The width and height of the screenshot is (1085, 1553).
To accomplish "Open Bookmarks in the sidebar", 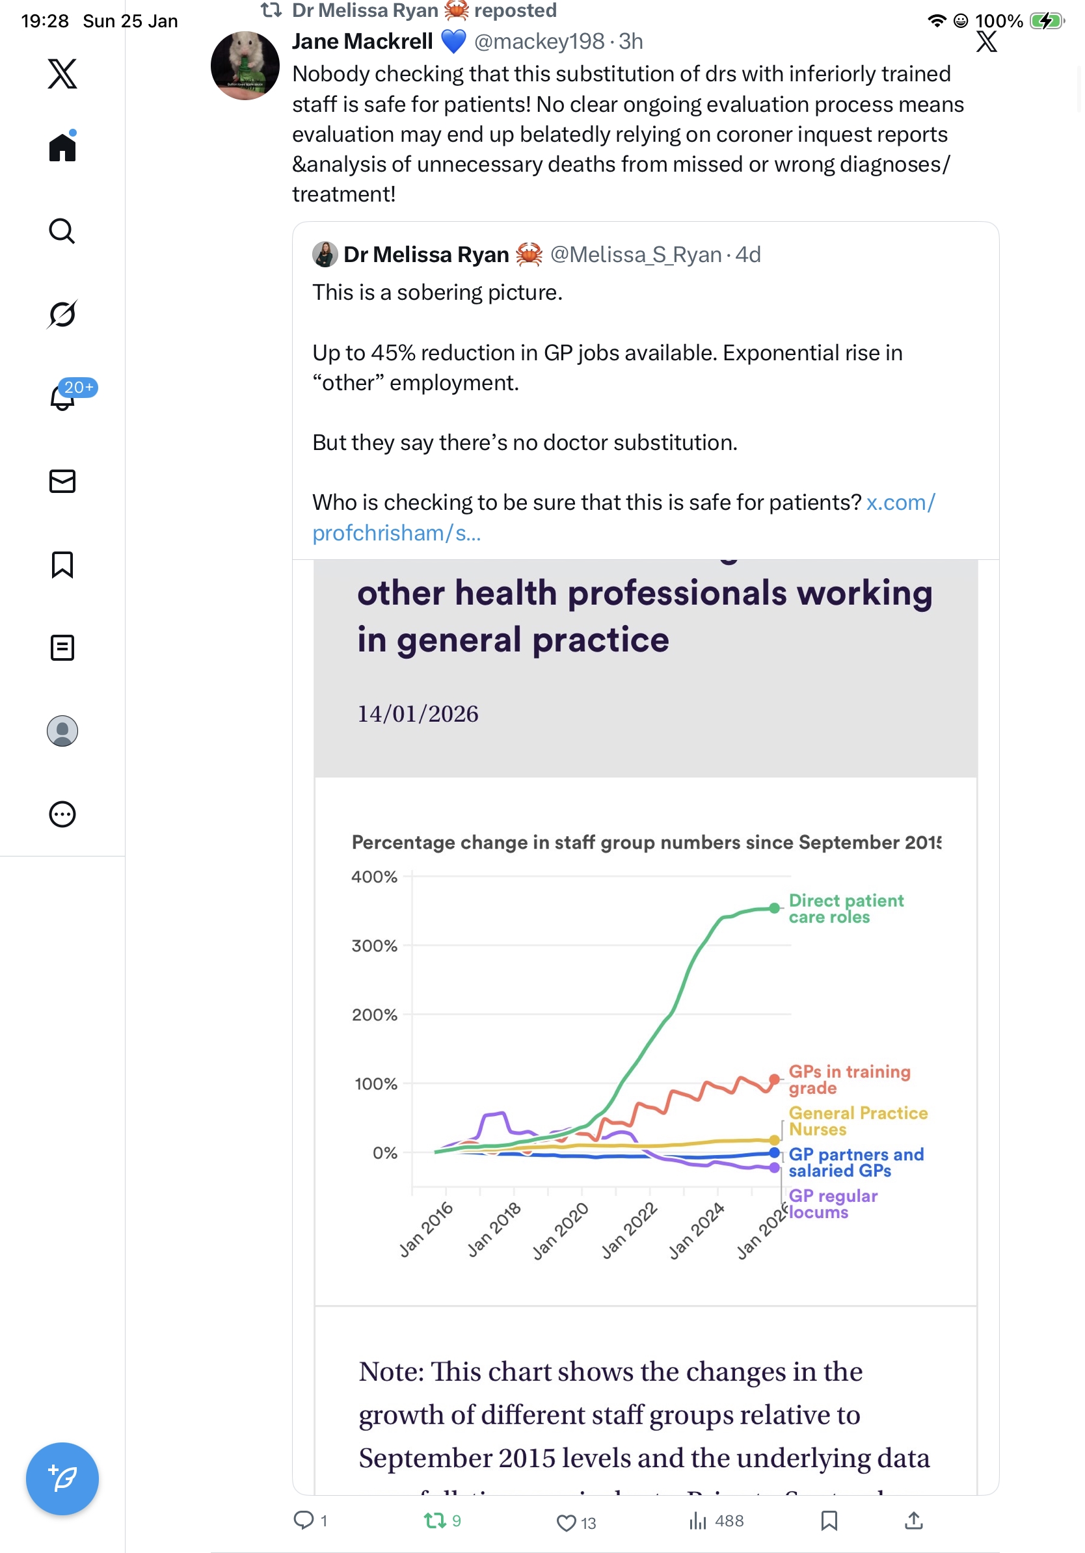I will point(62,564).
